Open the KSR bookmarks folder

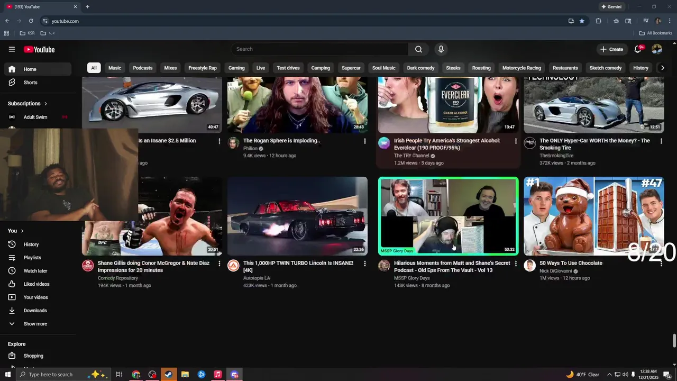[27, 33]
